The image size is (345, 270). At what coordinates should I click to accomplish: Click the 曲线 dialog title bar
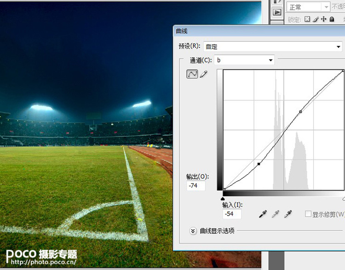pos(259,31)
